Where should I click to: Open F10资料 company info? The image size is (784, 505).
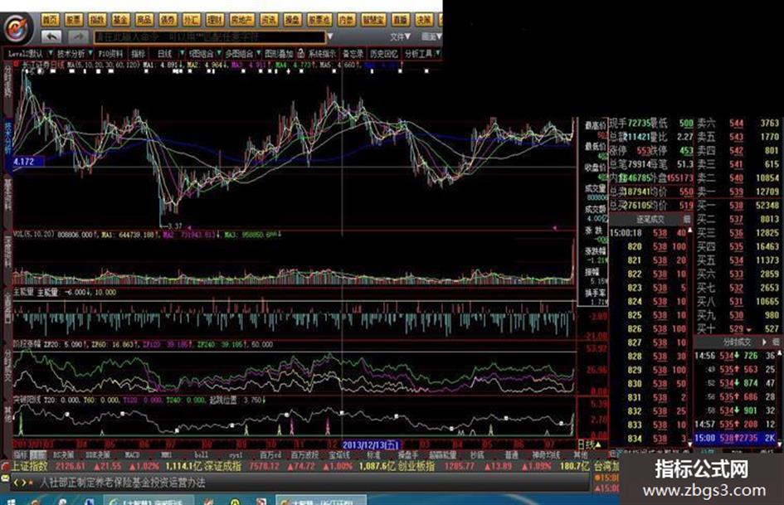[x=110, y=53]
